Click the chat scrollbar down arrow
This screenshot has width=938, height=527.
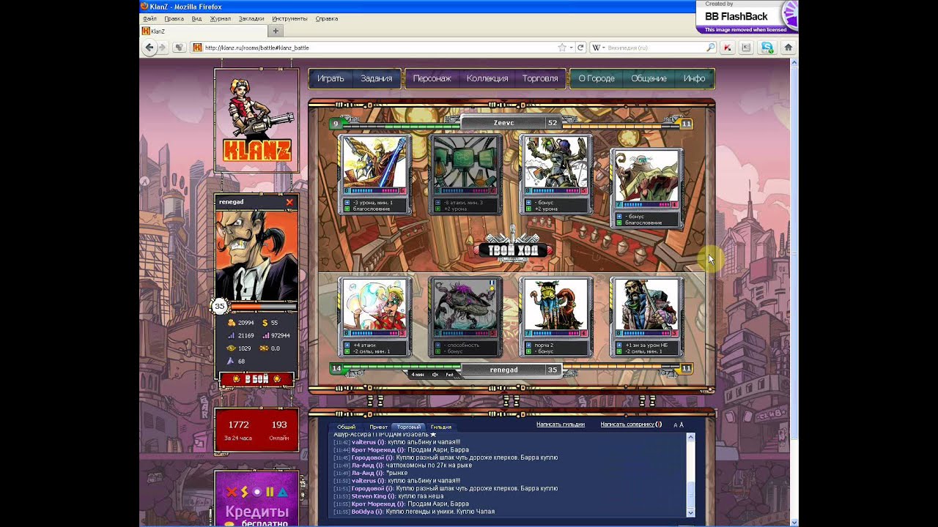pos(690,513)
